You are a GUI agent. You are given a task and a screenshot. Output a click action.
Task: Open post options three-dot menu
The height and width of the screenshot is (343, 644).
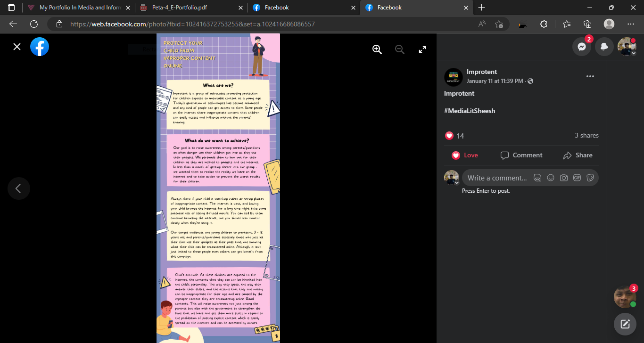pos(590,76)
